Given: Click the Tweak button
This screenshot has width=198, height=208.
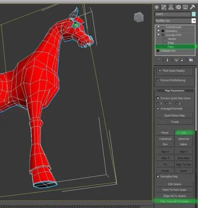Looking at the screenshot, I should pos(175,122).
